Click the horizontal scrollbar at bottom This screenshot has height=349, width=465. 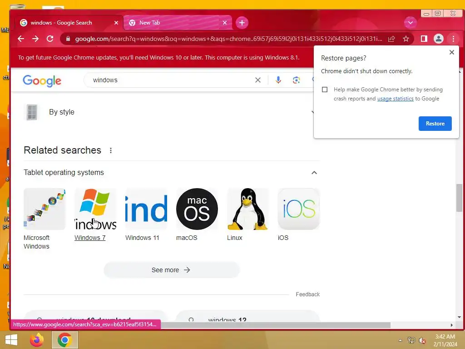click(x=276, y=325)
